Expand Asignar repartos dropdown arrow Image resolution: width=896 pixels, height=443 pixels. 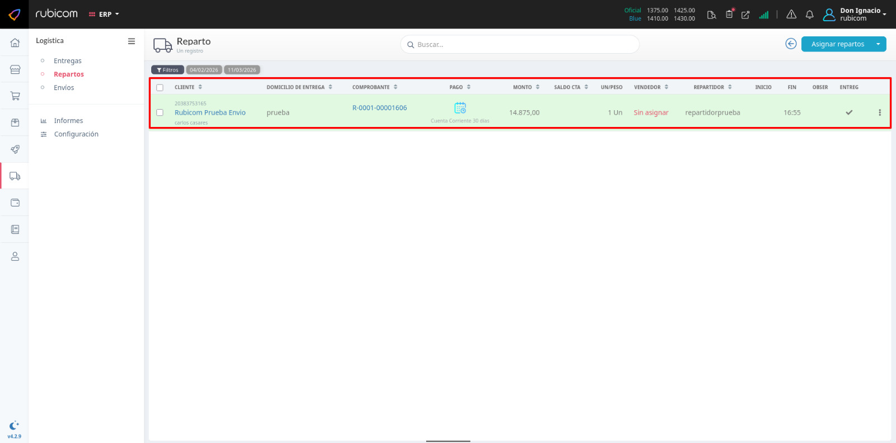coord(878,44)
